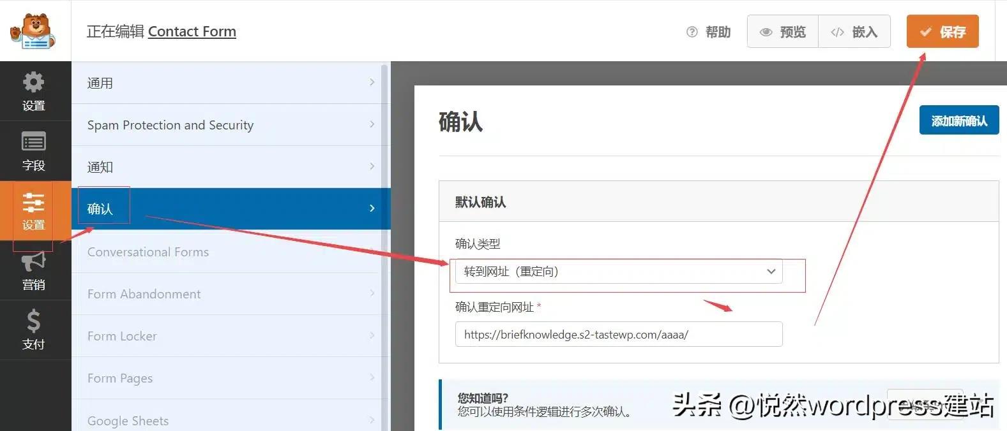Open the confirmation type dropdown
This screenshot has height=431, width=1007.
coord(618,272)
